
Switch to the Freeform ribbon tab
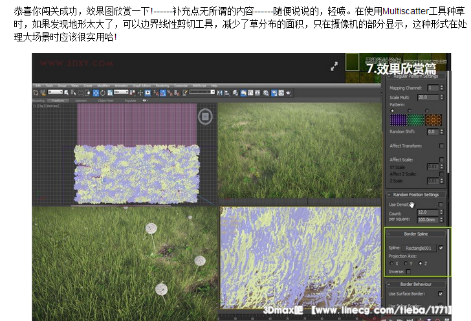[58, 100]
